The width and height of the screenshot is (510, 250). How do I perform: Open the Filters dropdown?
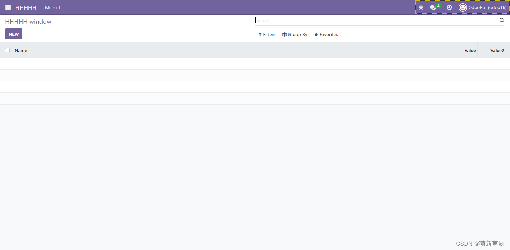click(x=267, y=34)
